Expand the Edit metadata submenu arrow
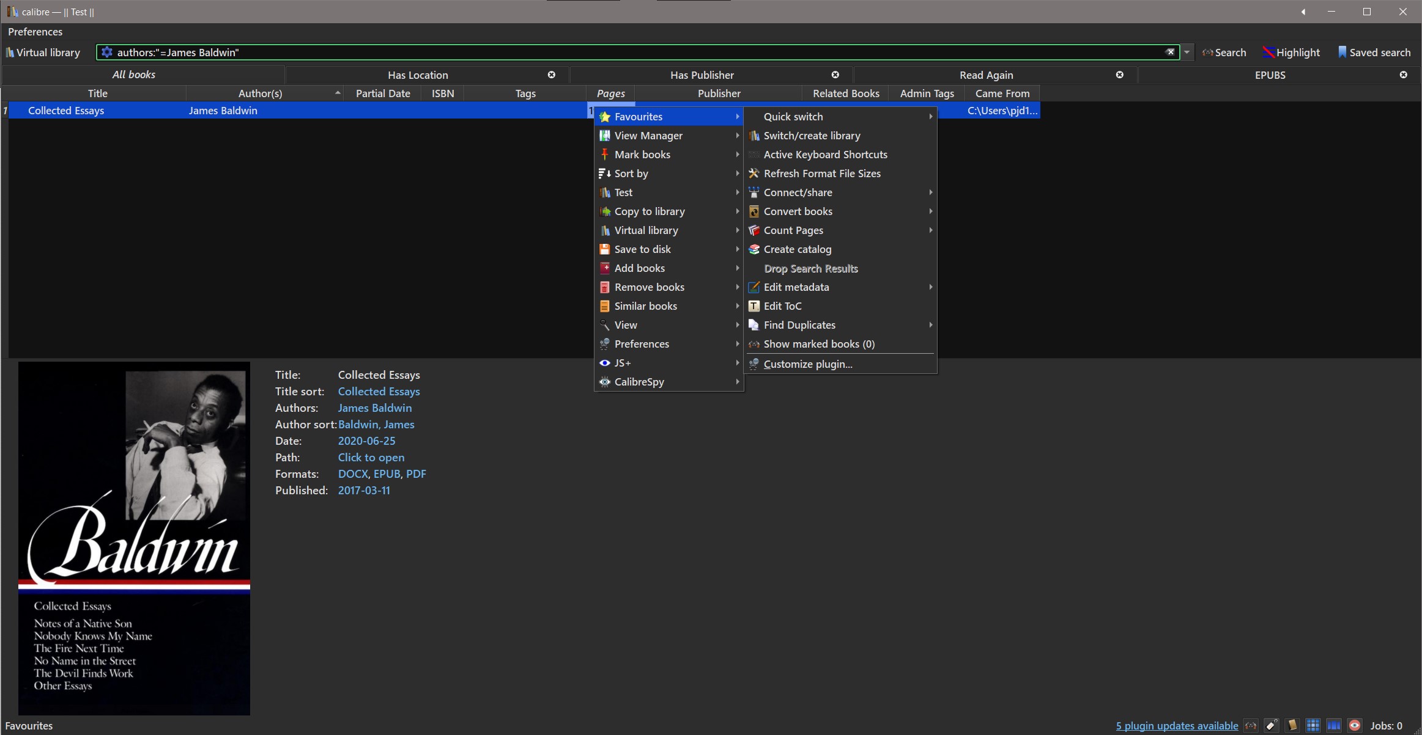 pos(930,287)
